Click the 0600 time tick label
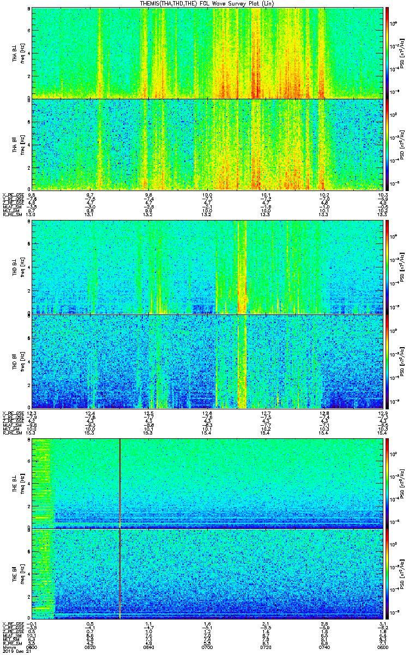This screenshot has width=409, height=655. (32, 647)
